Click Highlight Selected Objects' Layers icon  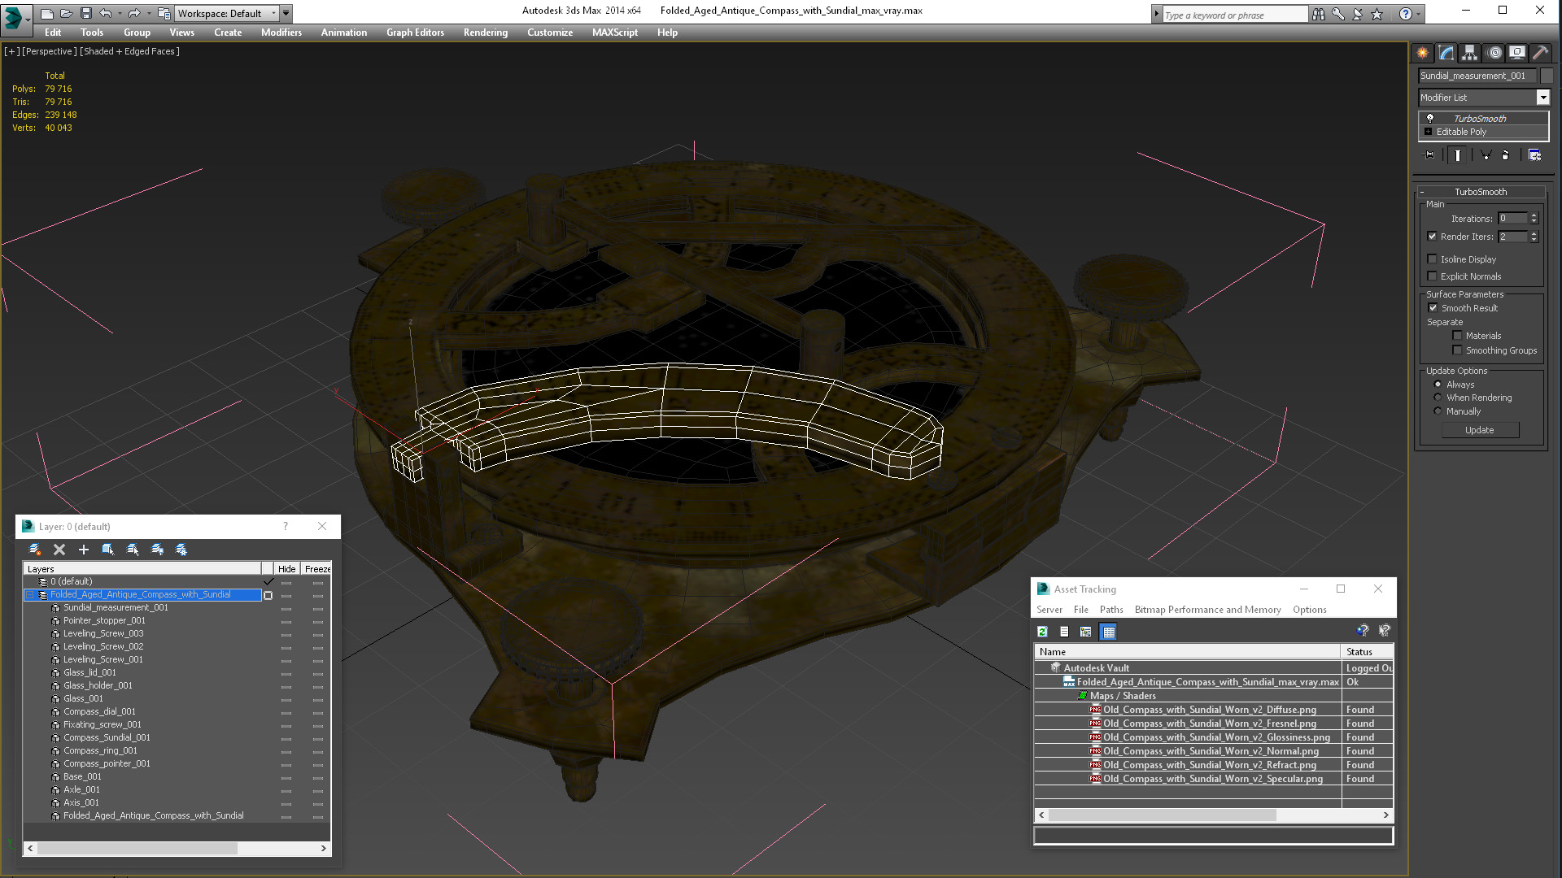[x=133, y=550]
